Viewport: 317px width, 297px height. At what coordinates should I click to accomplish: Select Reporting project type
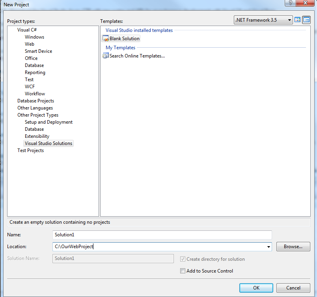[35, 72]
